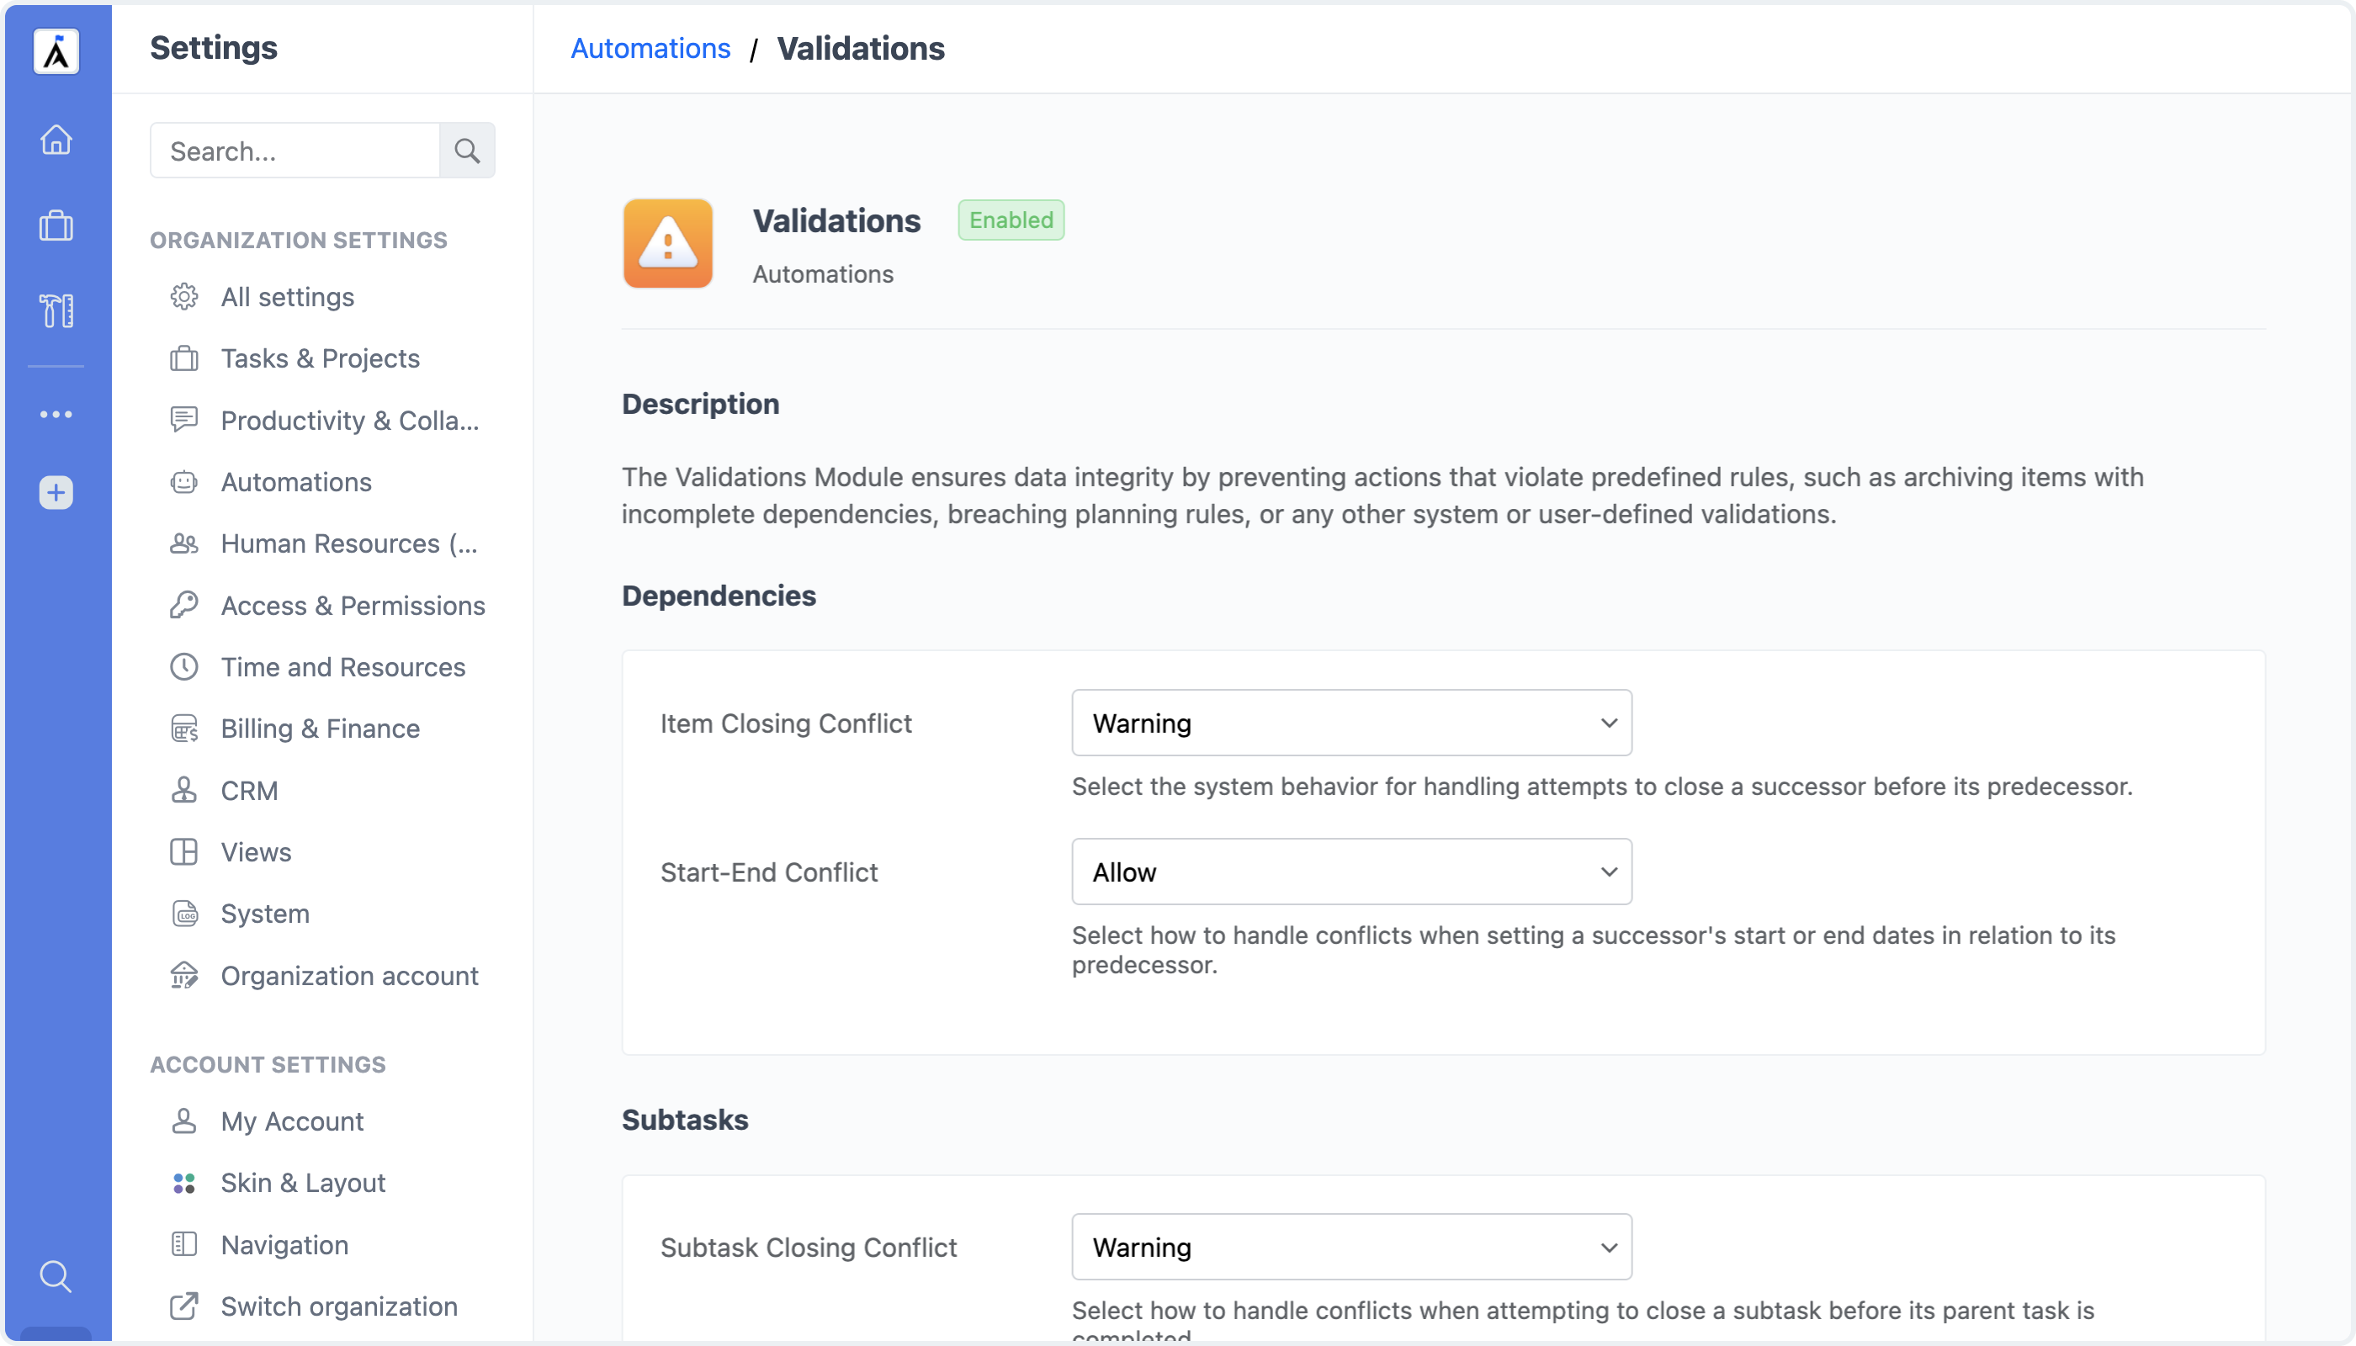The height and width of the screenshot is (1346, 2356).
Task: Open global search magnifier at rail bottom
Action: pos(56,1277)
